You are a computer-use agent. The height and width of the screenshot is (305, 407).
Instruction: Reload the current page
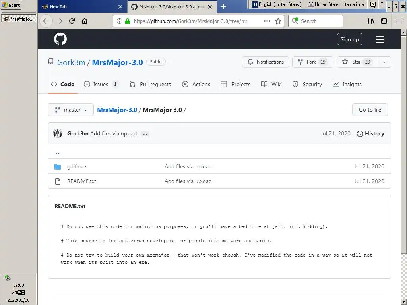pos(72,21)
